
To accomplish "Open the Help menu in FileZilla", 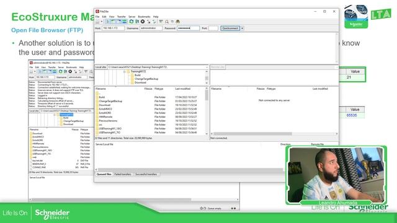I will (156, 17).
